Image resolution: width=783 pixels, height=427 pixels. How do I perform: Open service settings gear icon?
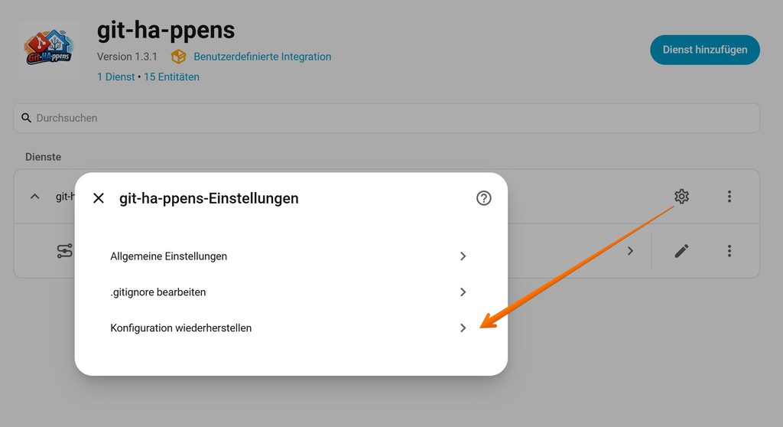tap(681, 196)
